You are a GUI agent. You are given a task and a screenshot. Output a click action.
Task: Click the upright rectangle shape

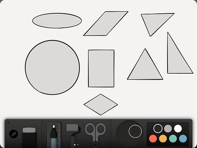click(x=101, y=68)
